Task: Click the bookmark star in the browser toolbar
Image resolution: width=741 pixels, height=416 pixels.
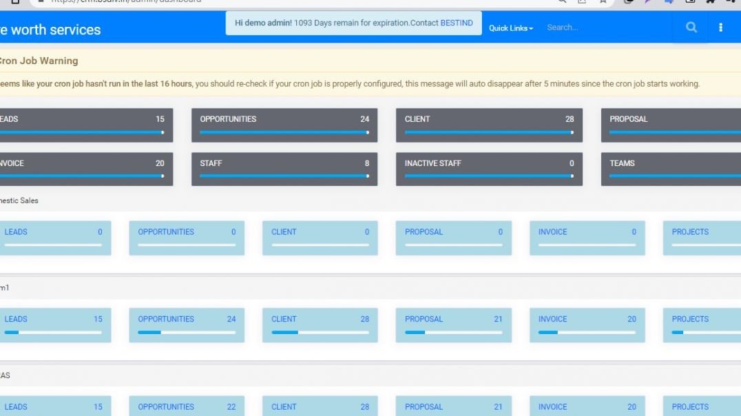Action: pos(603,2)
